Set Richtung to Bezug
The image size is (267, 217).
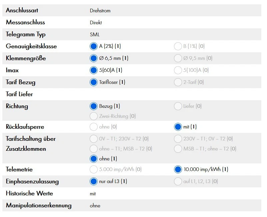(x=93, y=106)
